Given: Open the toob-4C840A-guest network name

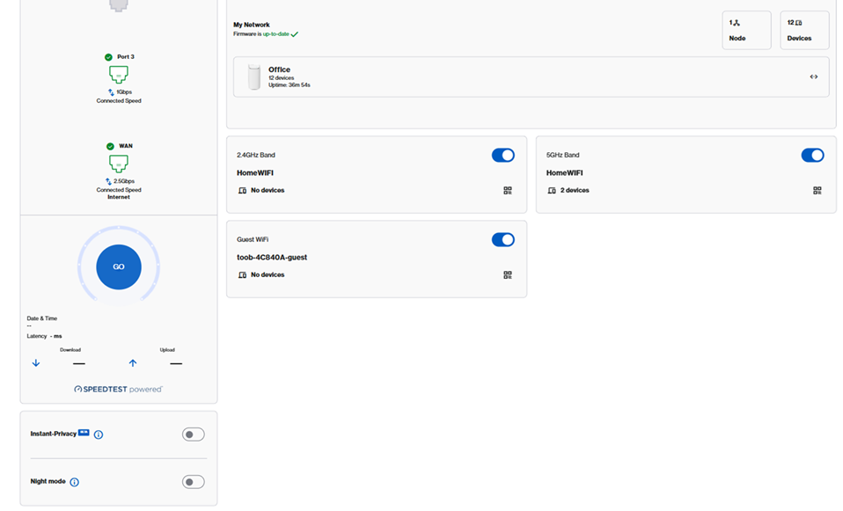Looking at the screenshot, I should pyautogui.click(x=272, y=258).
